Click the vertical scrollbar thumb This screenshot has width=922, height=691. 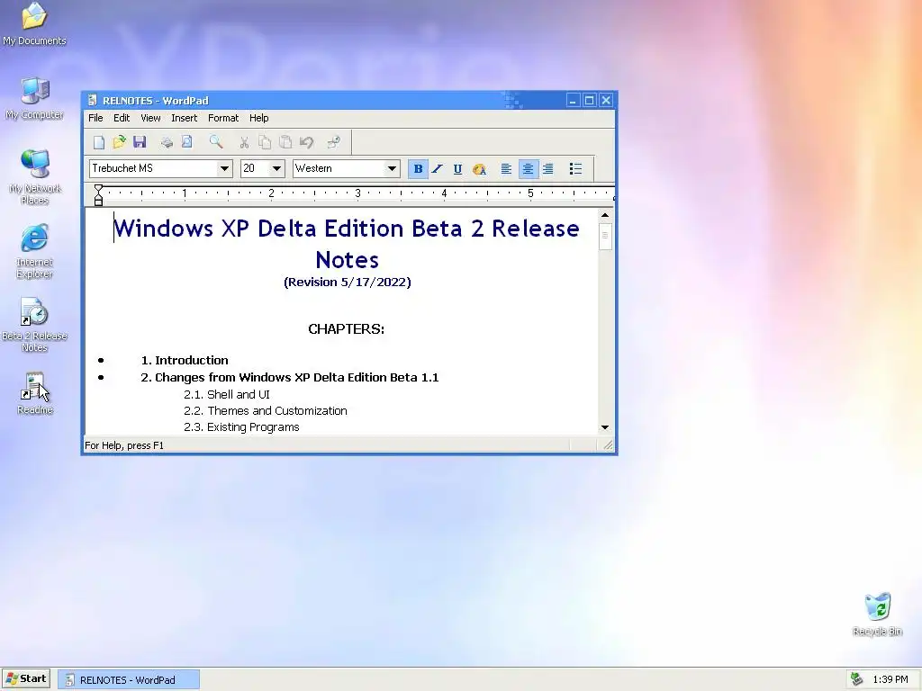[604, 236]
